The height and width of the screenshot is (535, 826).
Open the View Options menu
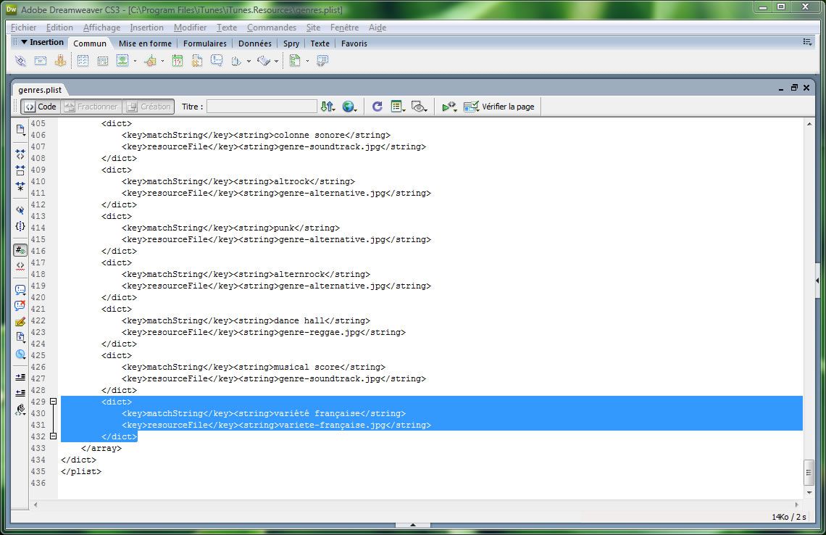click(398, 107)
